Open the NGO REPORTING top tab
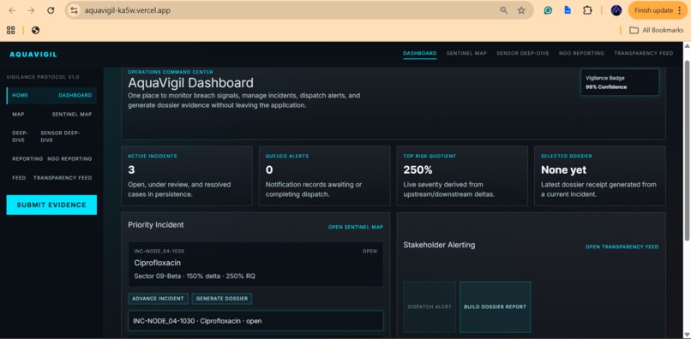Screen dimensions: 691x339 coord(581,53)
